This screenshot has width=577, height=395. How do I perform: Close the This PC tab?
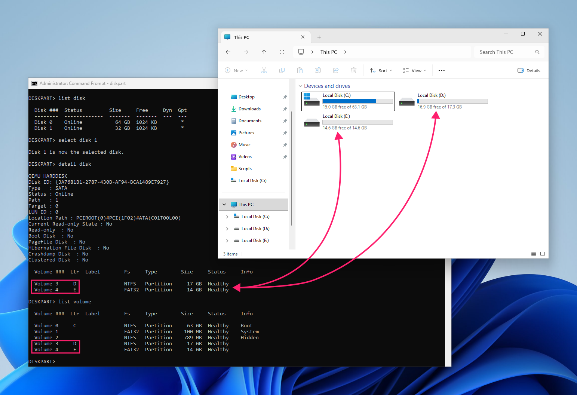[303, 37]
